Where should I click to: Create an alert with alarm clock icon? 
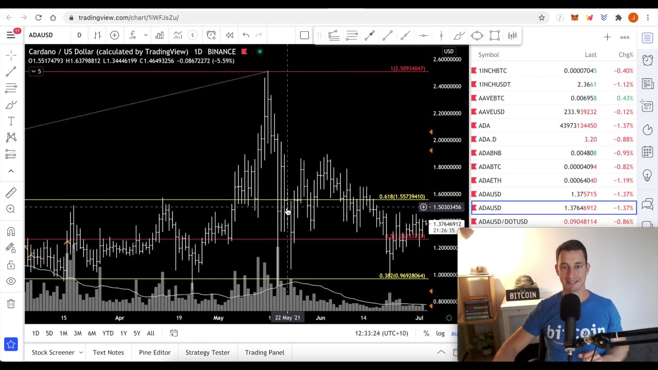(x=211, y=35)
